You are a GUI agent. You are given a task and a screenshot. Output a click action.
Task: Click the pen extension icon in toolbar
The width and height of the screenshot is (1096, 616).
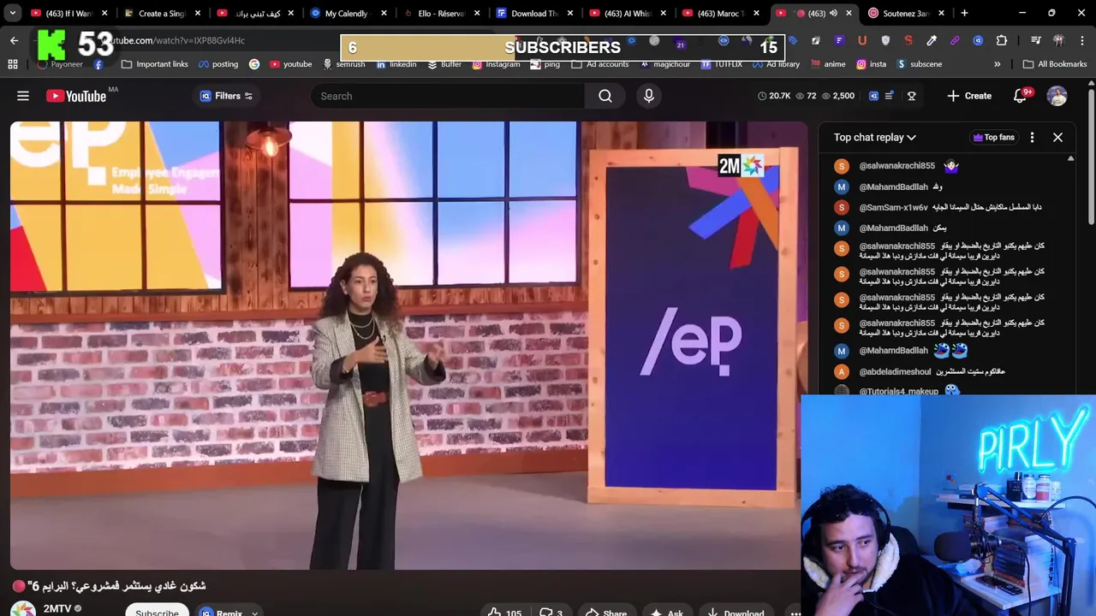932,40
